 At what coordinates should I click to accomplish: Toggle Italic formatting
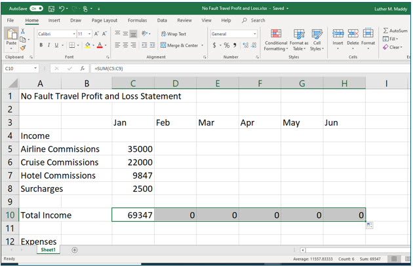tap(49, 45)
